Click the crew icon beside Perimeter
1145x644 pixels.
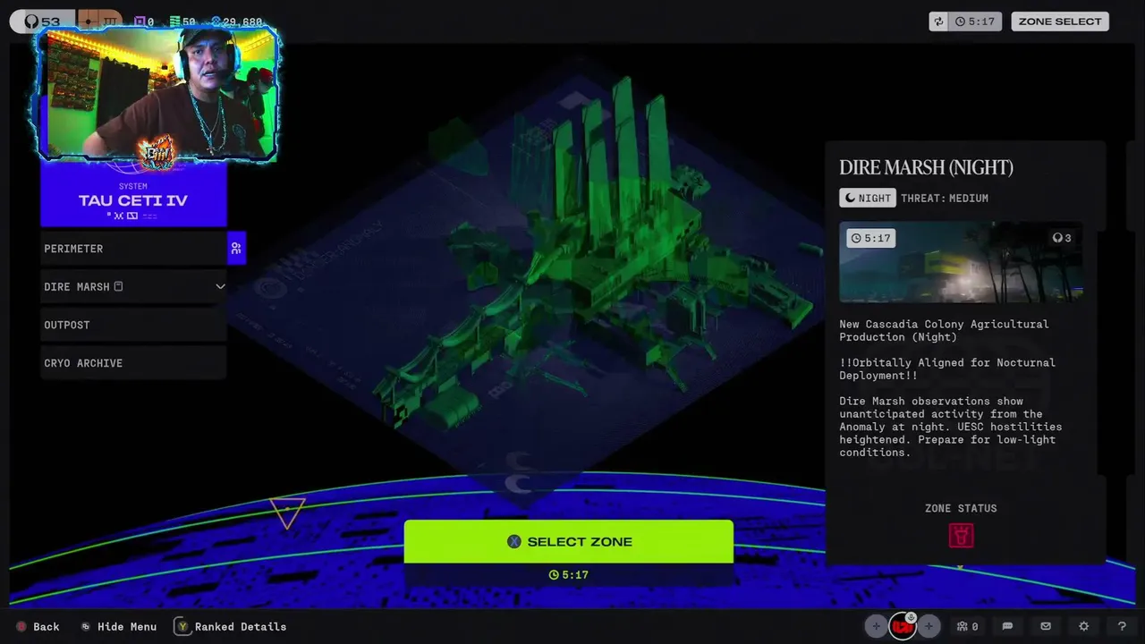click(236, 249)
